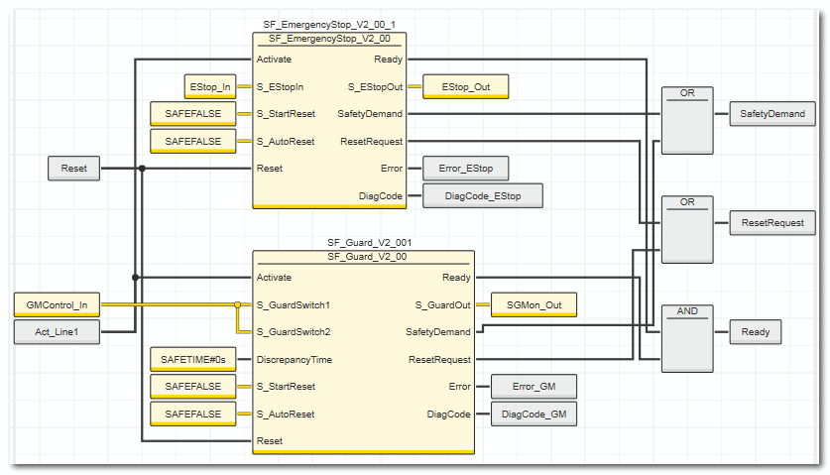Click the GMControl_In input variable

click(x=57, y=305)
